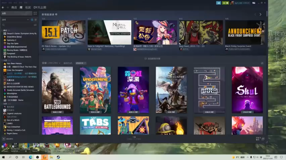Open the green 101 notifications inbox
286x160 pixels.
point(226,3)
